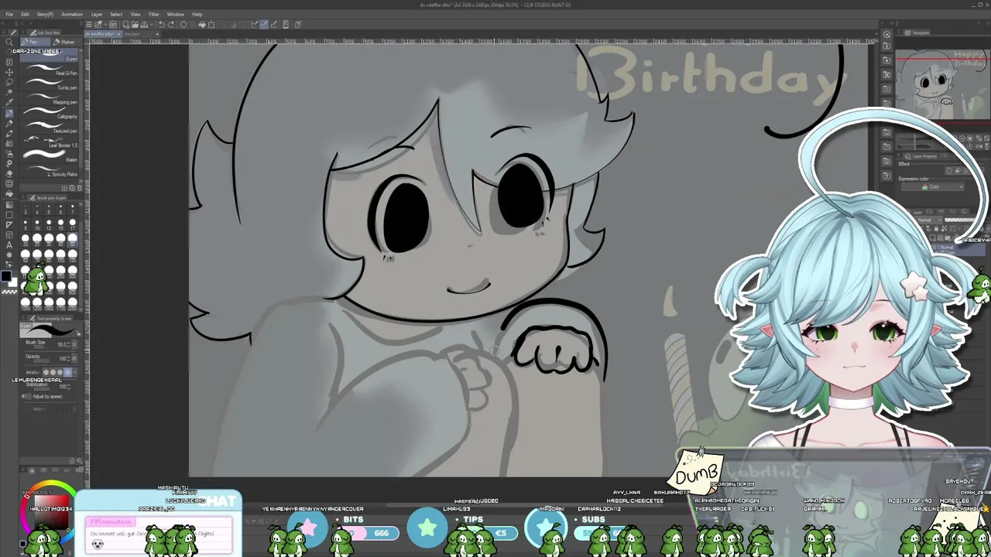The height and width of the screenshot is (557, 991).
Task: Click the Fill icon in the command bar
Action: (202, 25)
